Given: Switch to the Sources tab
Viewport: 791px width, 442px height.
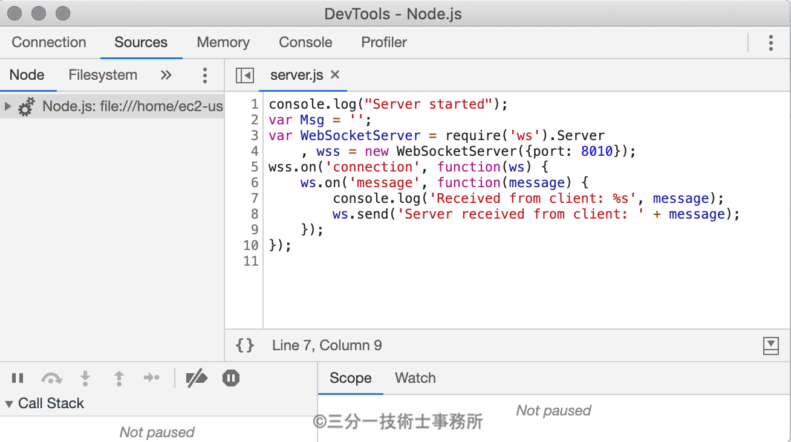Looking at the screenshot, I should click(141, 42).
